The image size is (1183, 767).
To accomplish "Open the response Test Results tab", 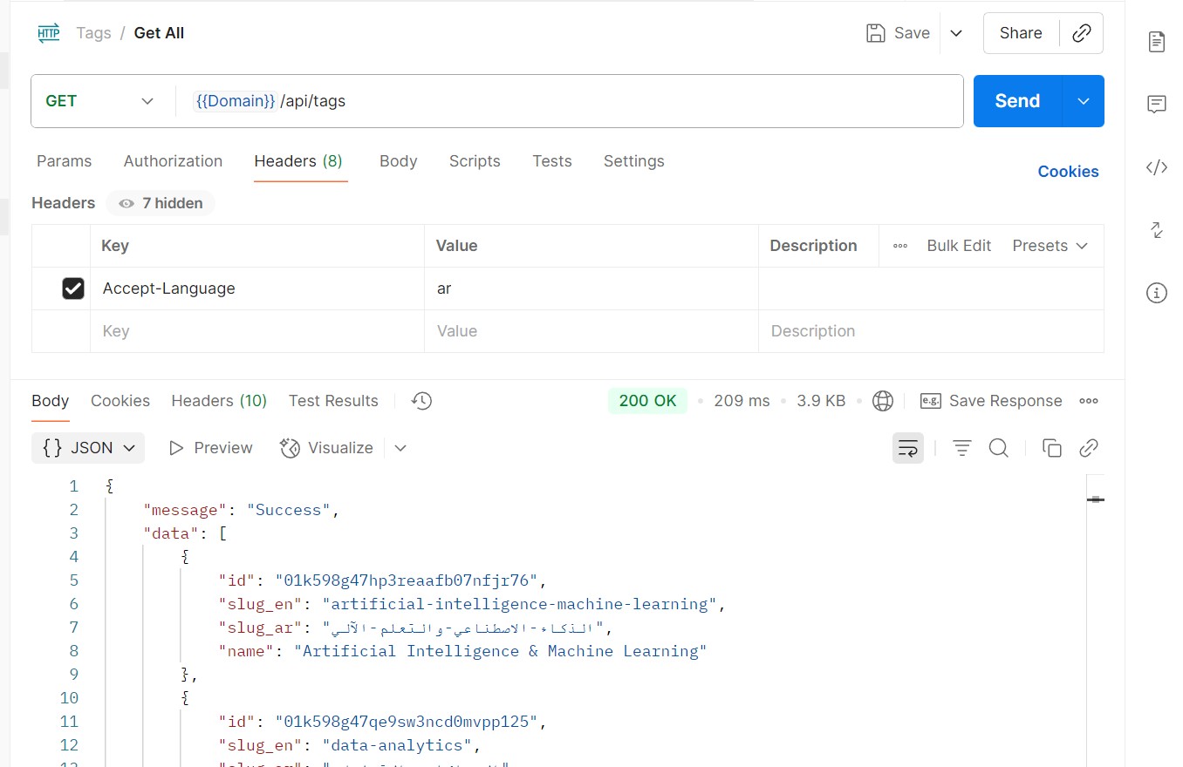I will (x=333, y=401).
